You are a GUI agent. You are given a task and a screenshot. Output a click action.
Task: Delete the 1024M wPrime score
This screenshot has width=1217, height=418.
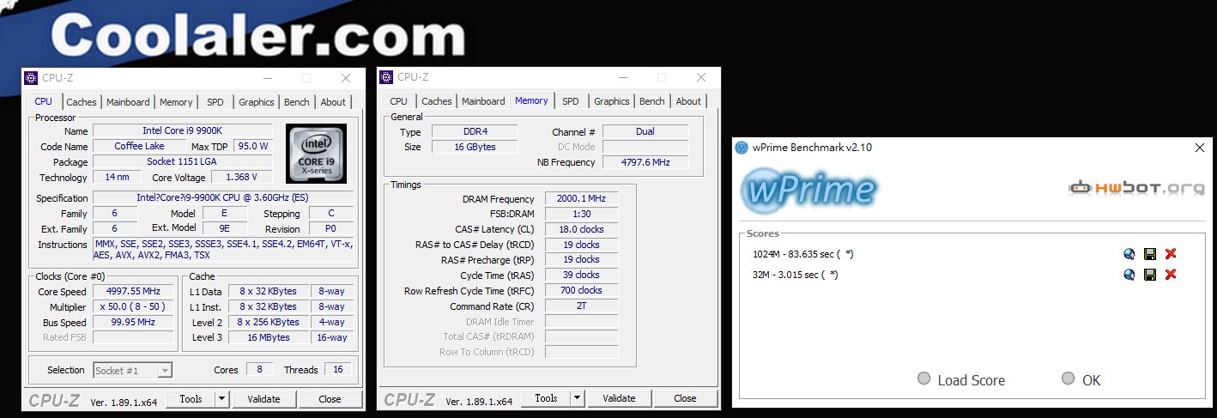1171,254
